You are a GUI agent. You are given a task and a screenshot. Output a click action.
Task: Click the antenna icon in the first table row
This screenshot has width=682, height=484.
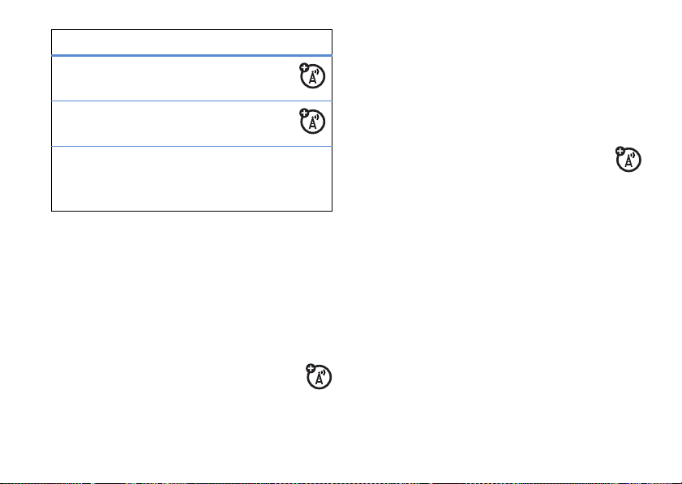click(x=310, y=78)
